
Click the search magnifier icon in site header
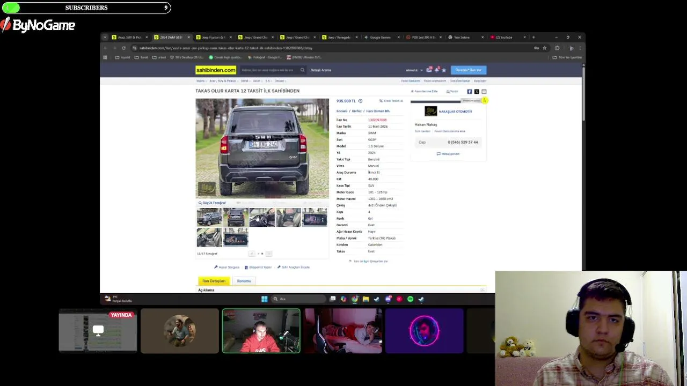(302, 70)
